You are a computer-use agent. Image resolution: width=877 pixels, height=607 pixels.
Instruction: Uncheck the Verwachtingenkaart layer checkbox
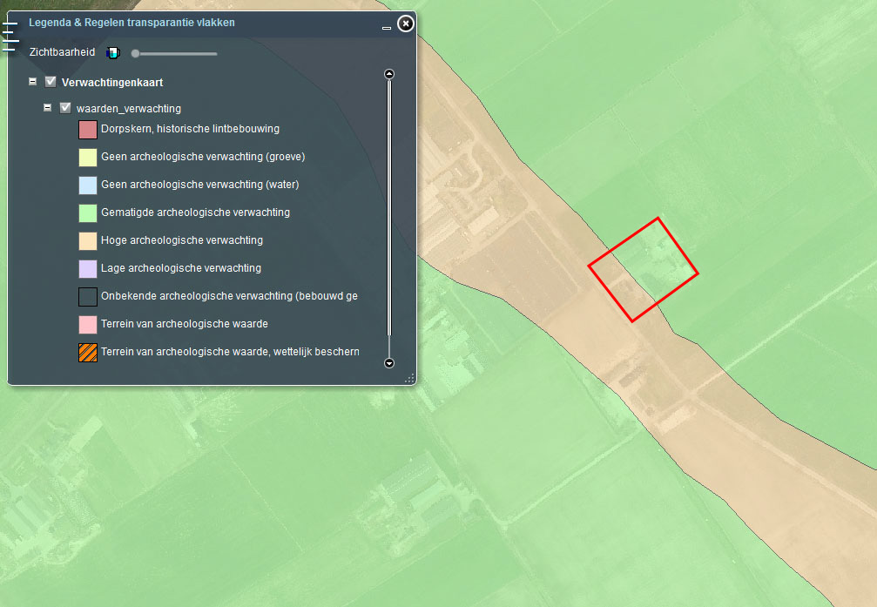pyautogui.click(x=51, y=82)
